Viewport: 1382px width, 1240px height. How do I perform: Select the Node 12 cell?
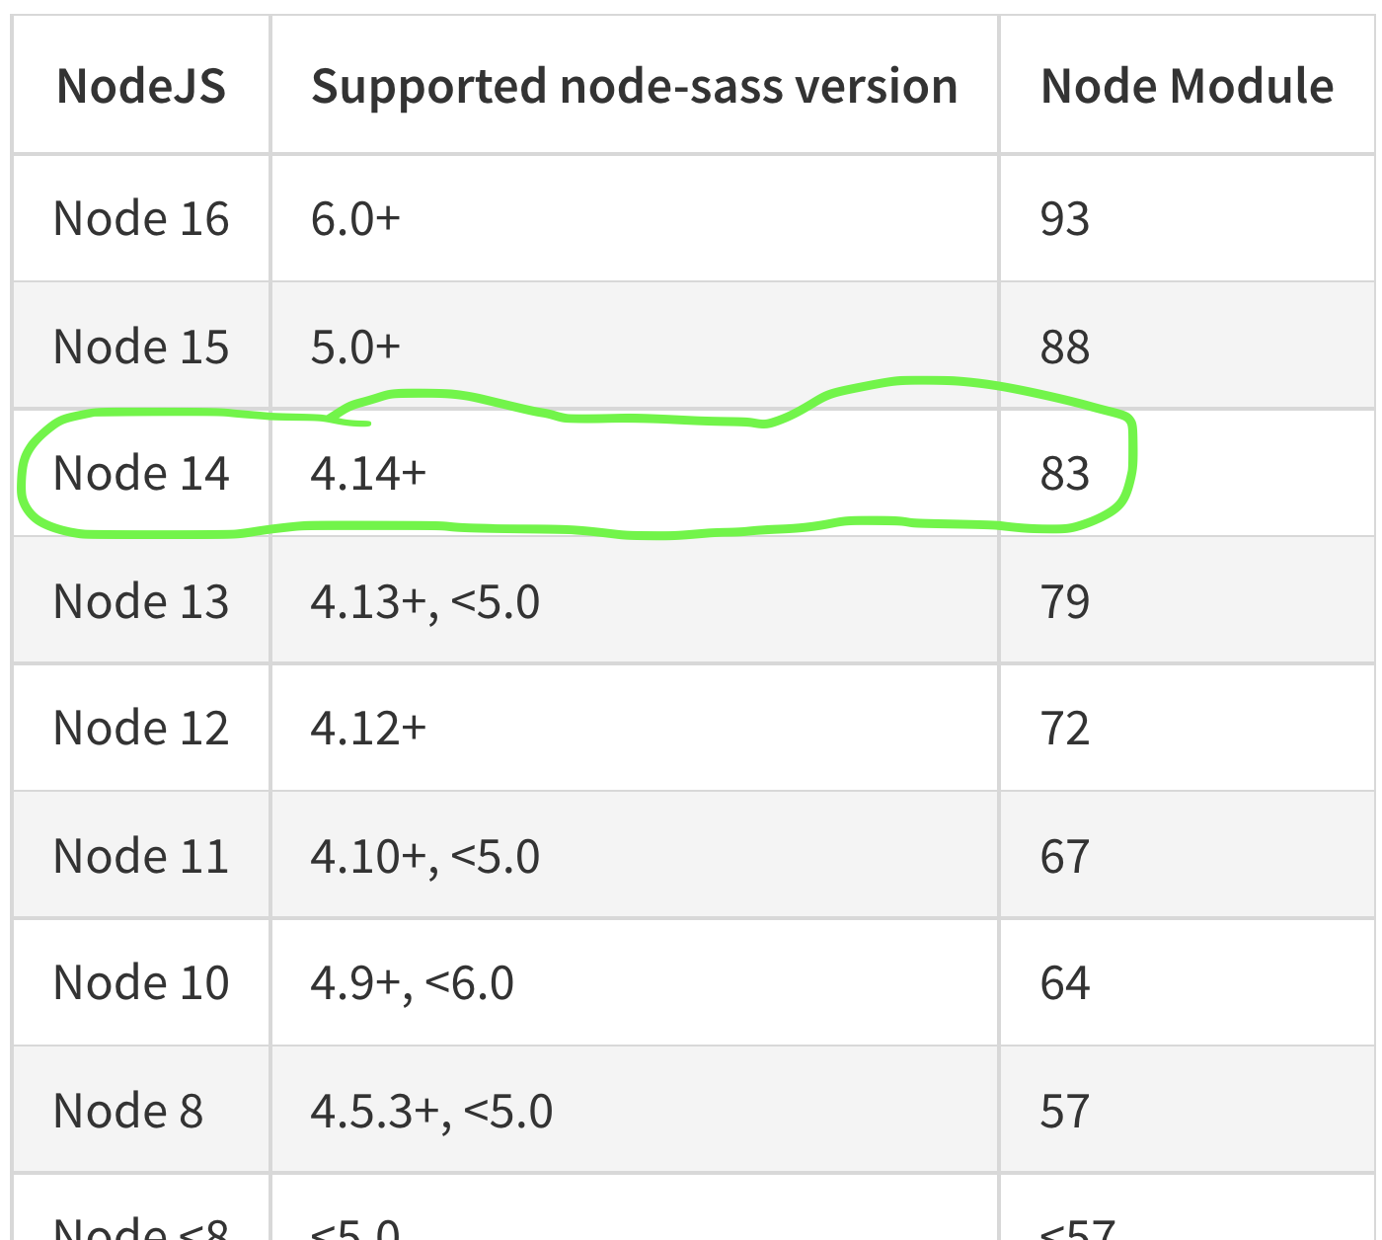tap(141, 728)
